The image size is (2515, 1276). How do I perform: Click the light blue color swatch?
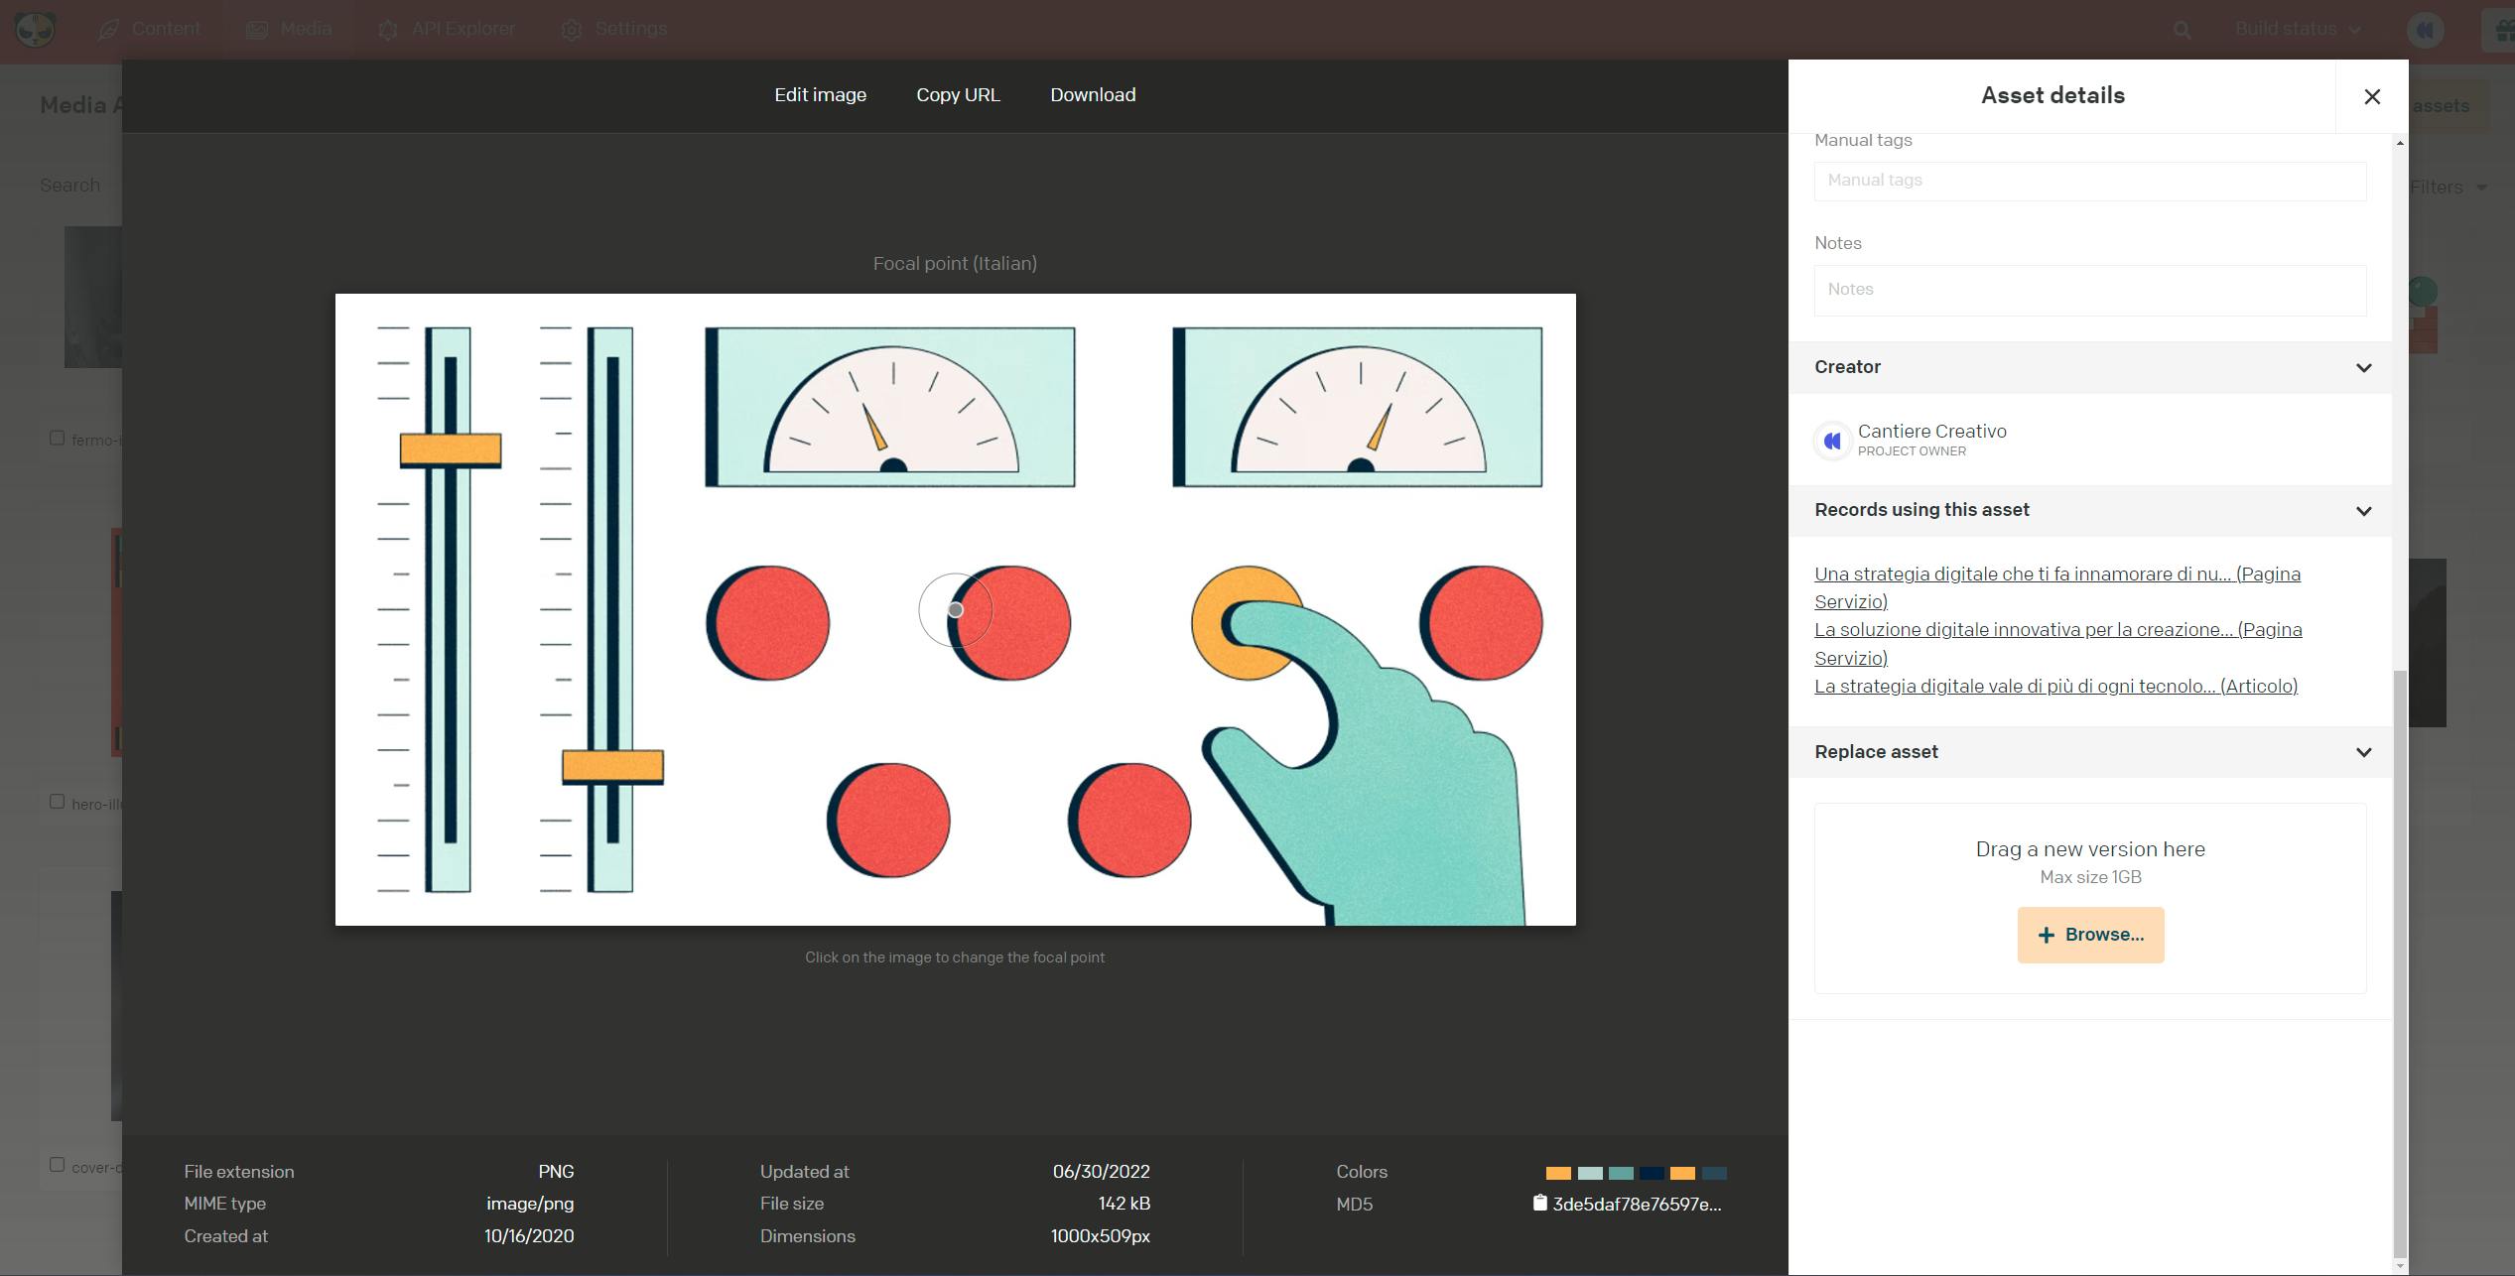(x=1590, y=1173)
